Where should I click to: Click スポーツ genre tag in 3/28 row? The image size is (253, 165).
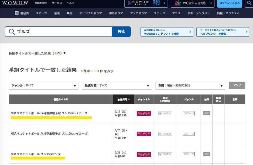click(x=189, y=154)
